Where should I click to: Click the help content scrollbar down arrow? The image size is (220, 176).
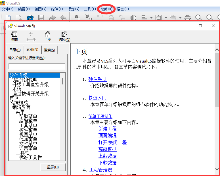coord(217,169)
